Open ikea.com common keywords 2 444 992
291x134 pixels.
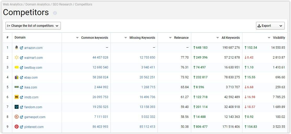[101, 87]
